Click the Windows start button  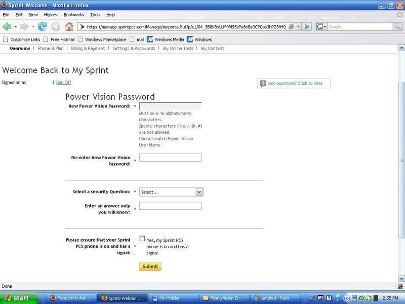(x=19, y=298)
